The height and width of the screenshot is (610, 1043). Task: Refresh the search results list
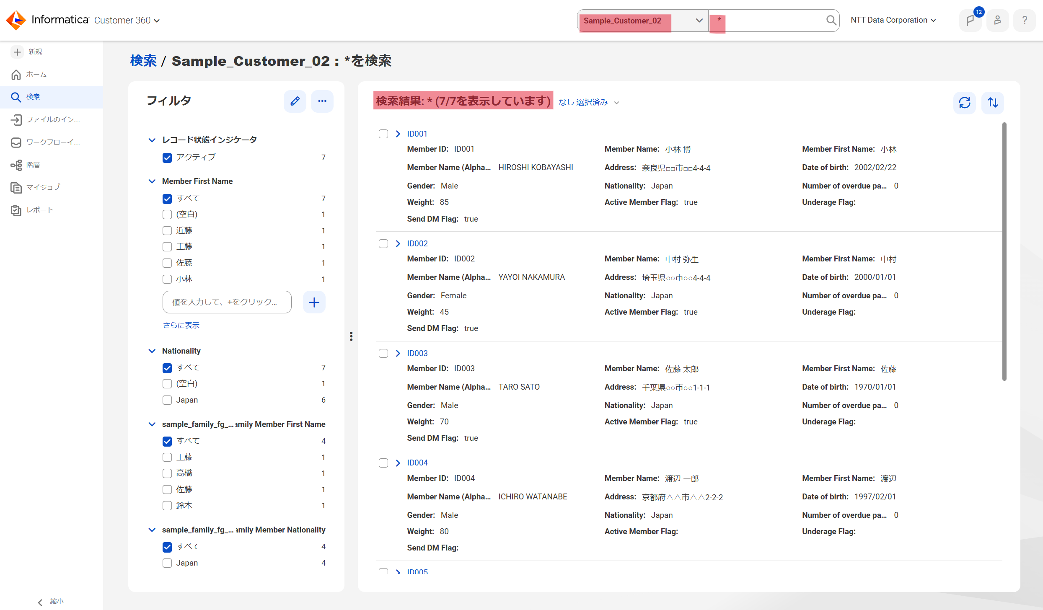tap(965, 103)
